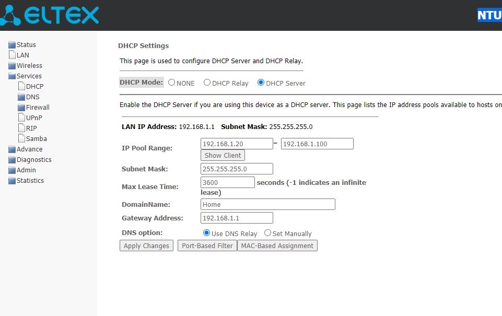Collapse the Services tree section
This screenshot has width=502, height=316.
pos(29,76)
